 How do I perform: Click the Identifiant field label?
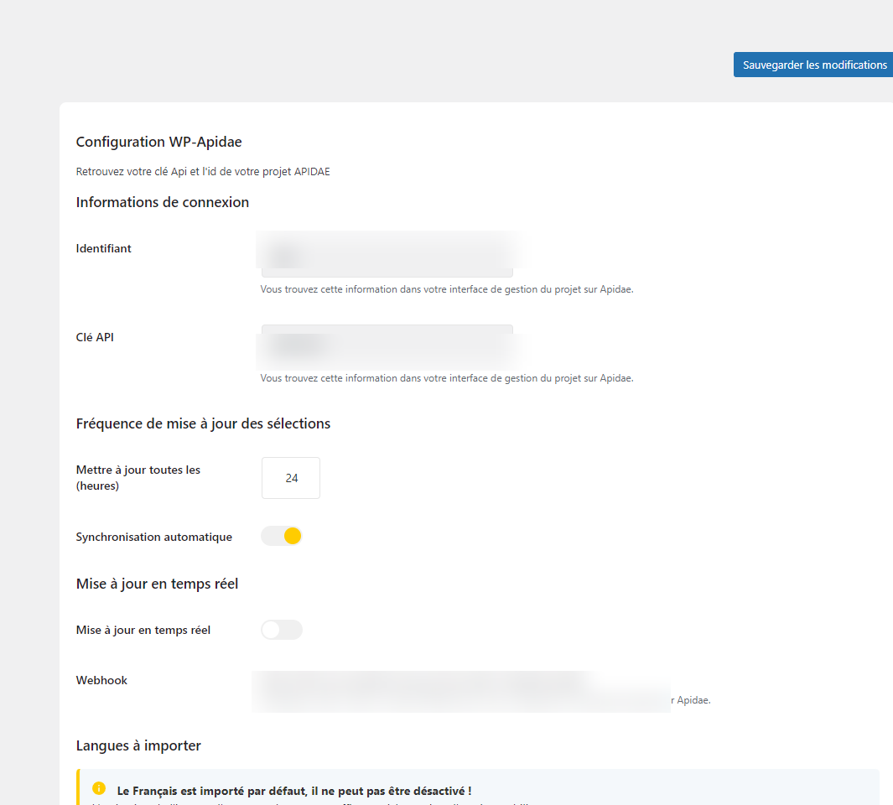click(103, 248)
